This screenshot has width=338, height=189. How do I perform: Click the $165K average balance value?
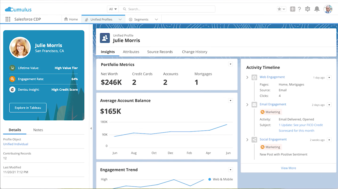(111, 111)
